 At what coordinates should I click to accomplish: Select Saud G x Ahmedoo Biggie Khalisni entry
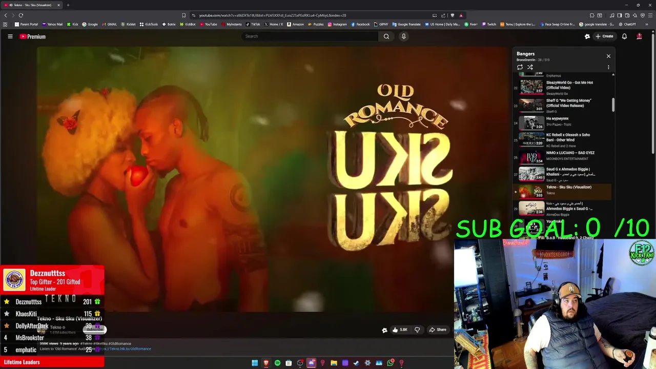[563, 174]
